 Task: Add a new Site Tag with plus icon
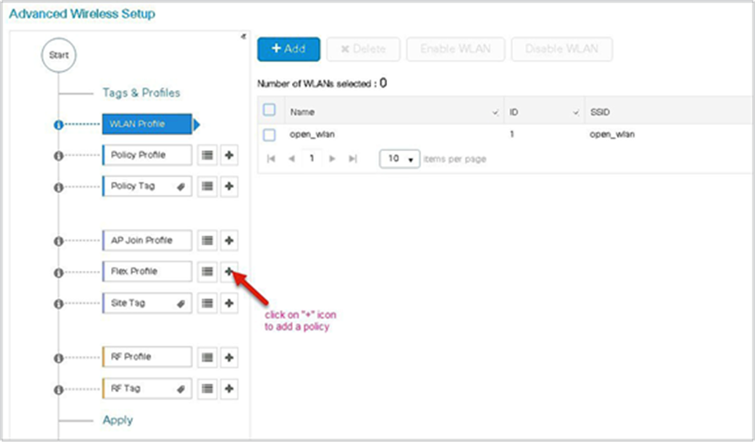[x=229, y=303]
